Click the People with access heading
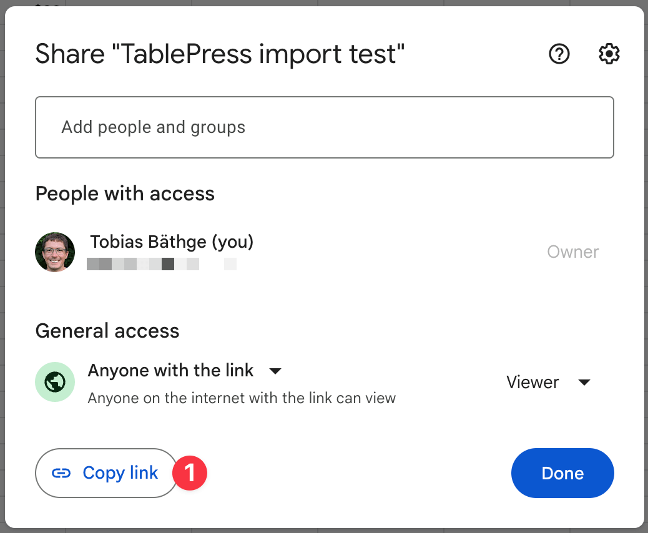648x533 pixels. point(124,193)
